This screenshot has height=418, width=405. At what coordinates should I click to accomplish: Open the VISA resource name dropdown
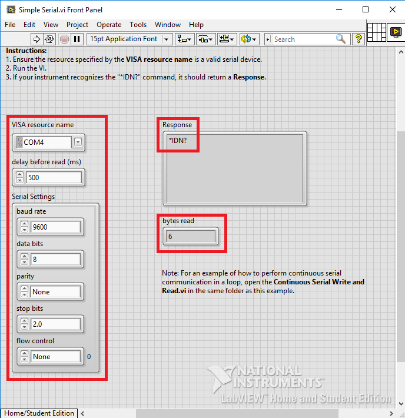click(78, 142)
